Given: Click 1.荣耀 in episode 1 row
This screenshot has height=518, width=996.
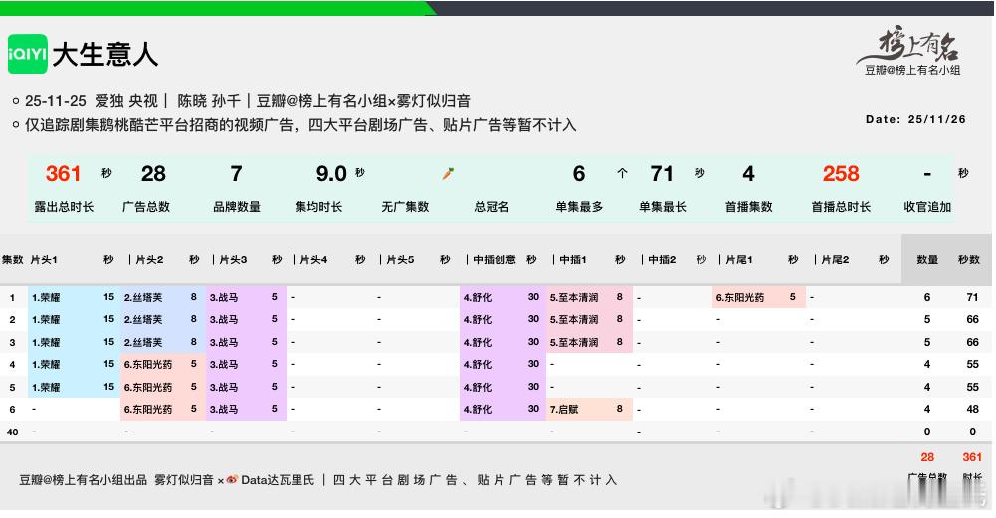Looking at the screenshot, I should tap(46, 297).
